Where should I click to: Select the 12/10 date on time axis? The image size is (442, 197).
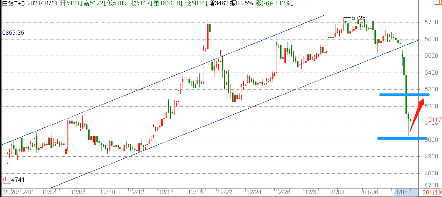pos(108,193)
